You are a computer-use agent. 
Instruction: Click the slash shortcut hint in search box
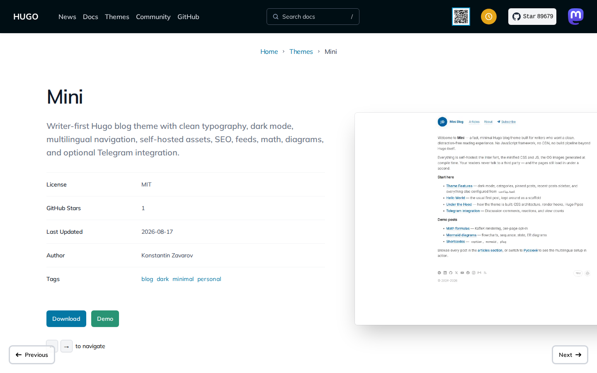click(352, 17)
